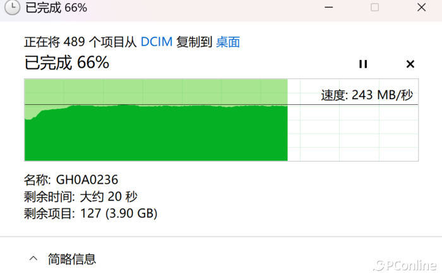The width and height of the screenshot is (442, 276).
Task: Click the title bar text 已完成 66%
Action: [56, 8]
